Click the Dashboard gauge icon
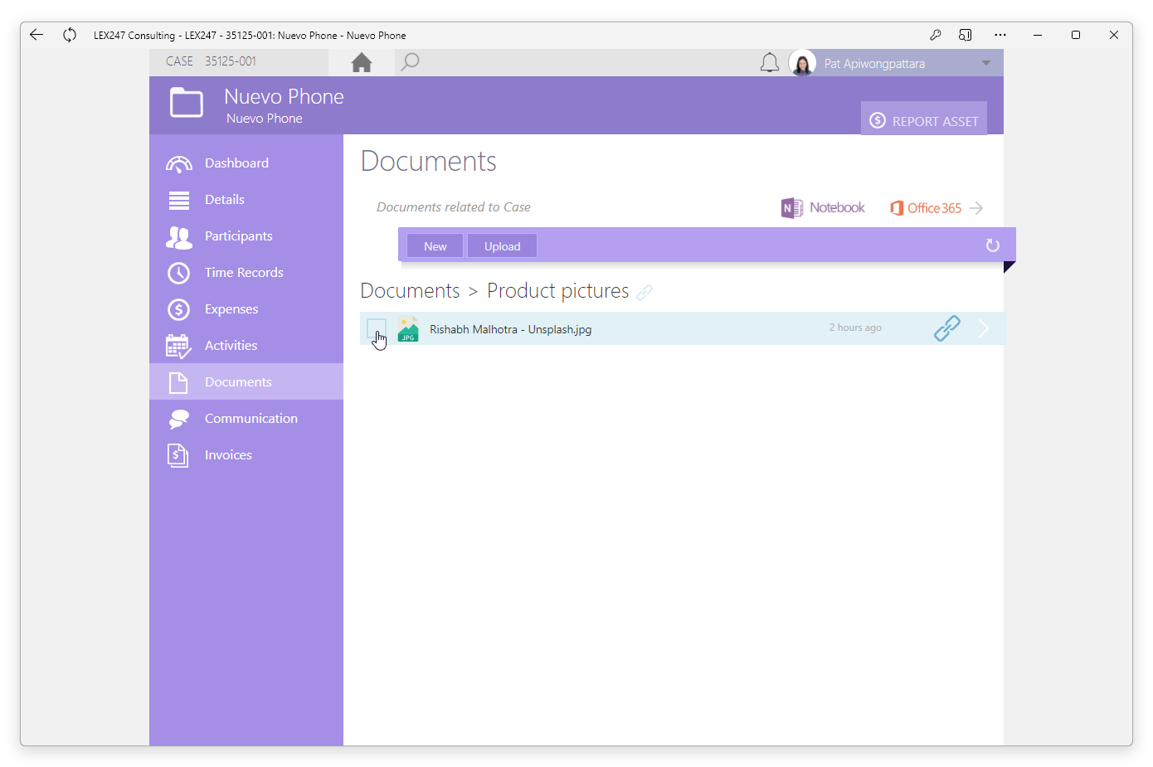The width and height of the screenshot is (1153, 767). (179, 163)
